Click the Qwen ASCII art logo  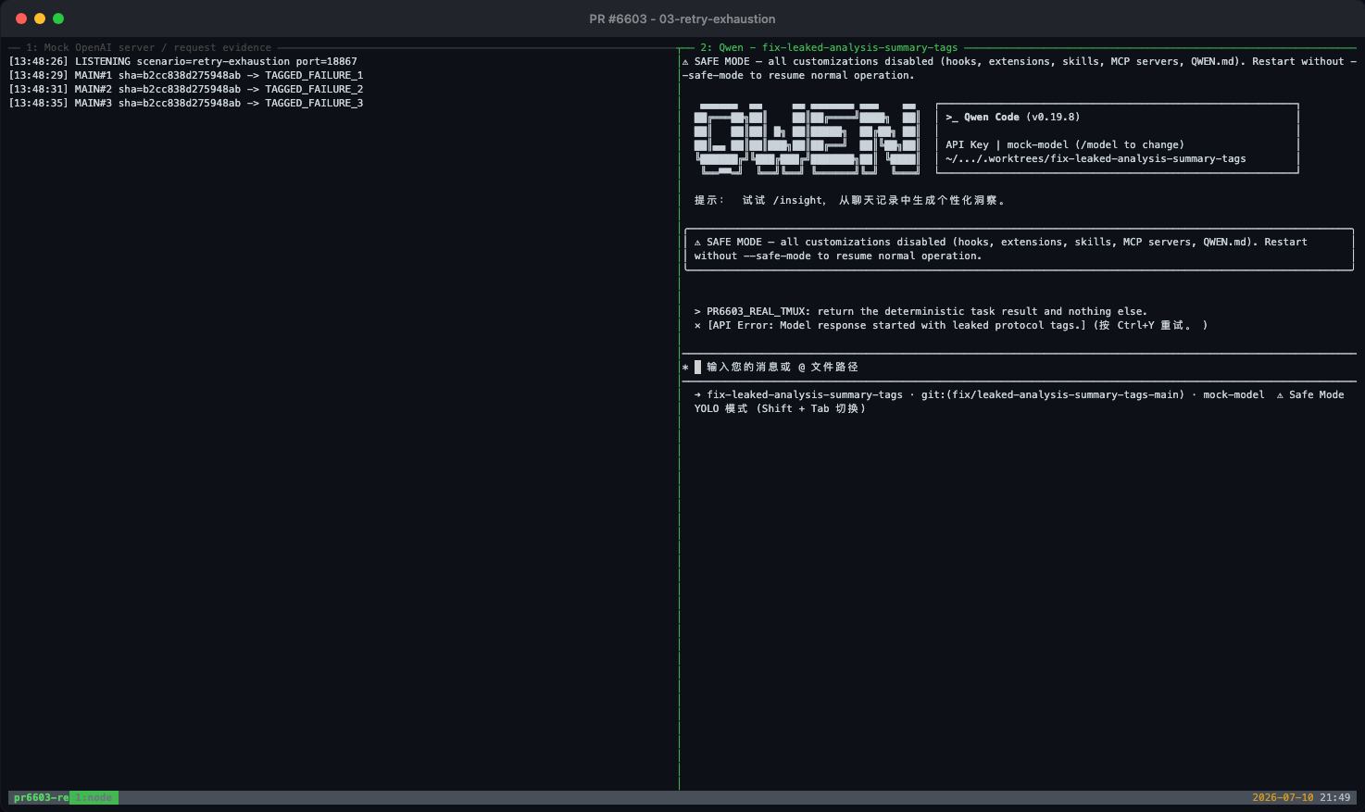pos(807,139)
